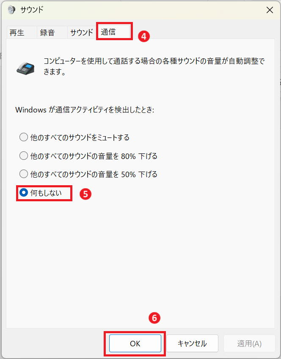
Task: Select the 通信 tab
Action: tap(114, 32)
